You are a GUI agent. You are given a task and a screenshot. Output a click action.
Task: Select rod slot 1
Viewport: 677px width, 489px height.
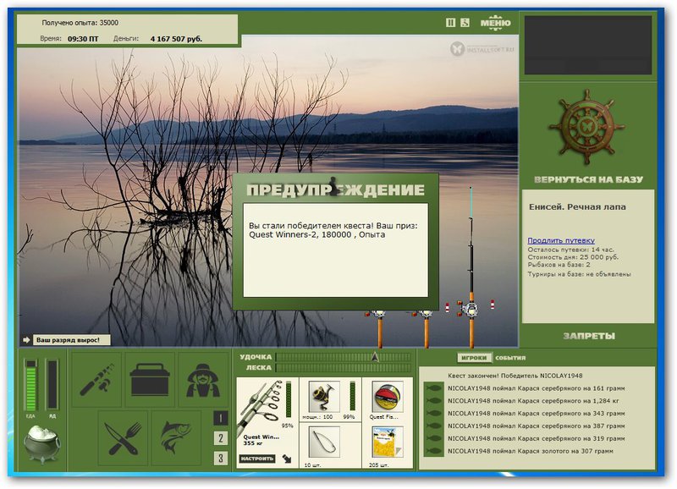click(221, 418)
